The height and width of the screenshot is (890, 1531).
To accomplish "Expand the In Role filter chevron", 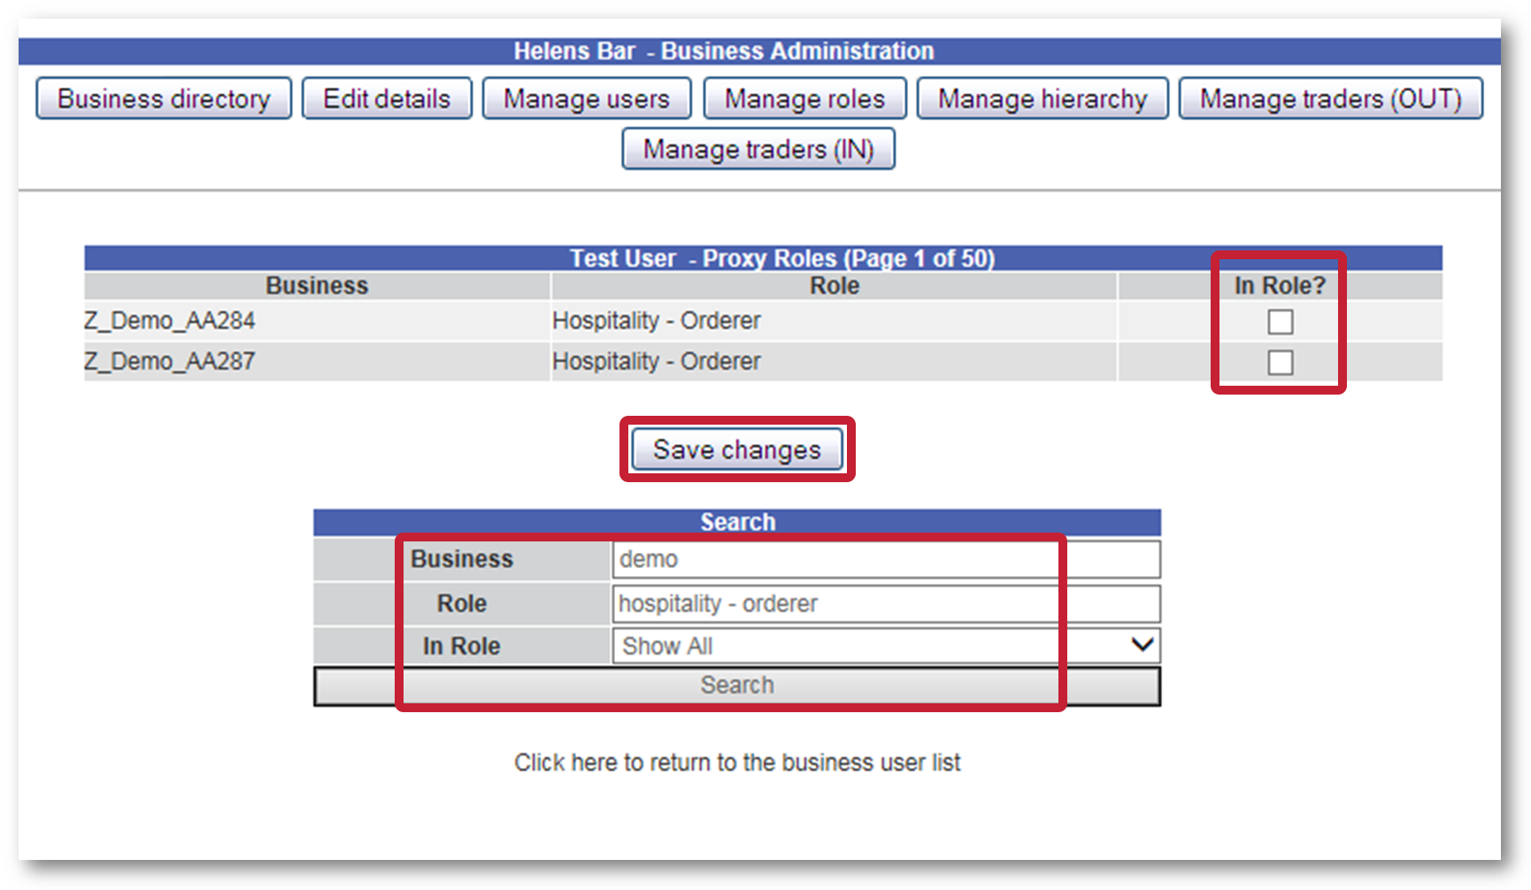I will pos(1140,646).
